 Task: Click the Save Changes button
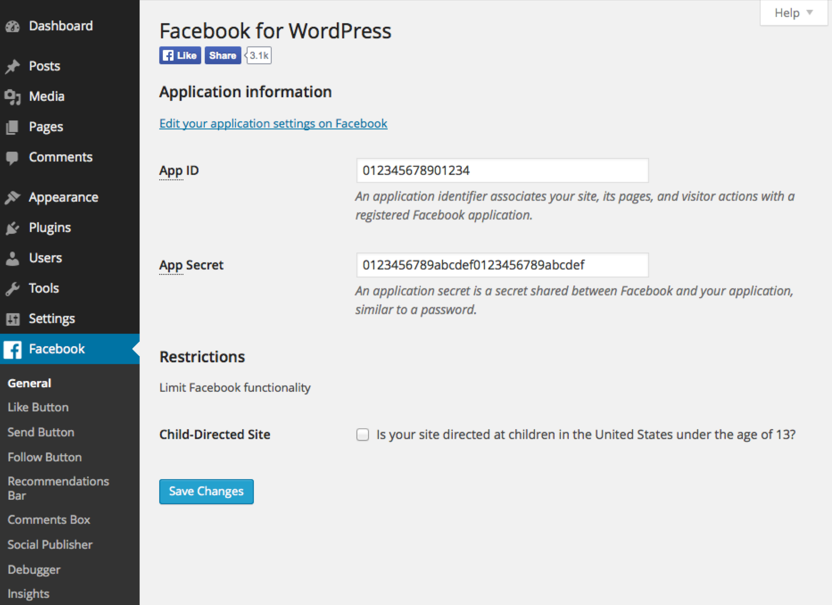coord(207,492)
